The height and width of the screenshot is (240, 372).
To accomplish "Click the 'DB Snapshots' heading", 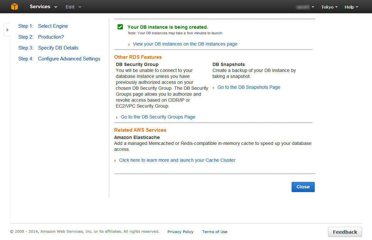I will point(228,64).
